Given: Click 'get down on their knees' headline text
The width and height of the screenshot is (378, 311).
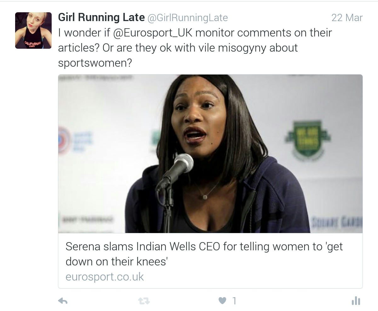Looking at the screenshot, I should [x=116, y=261].
